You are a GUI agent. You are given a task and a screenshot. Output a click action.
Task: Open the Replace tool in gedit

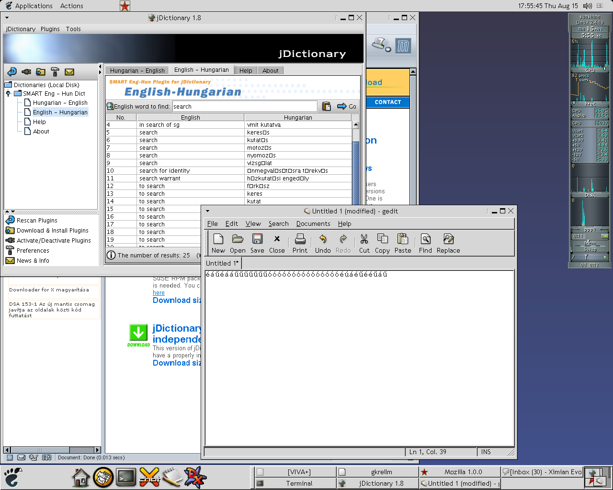(x=448, y=239)
